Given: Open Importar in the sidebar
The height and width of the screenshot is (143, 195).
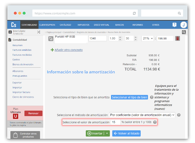Looking at the screenshot, I should pos(17,87).
